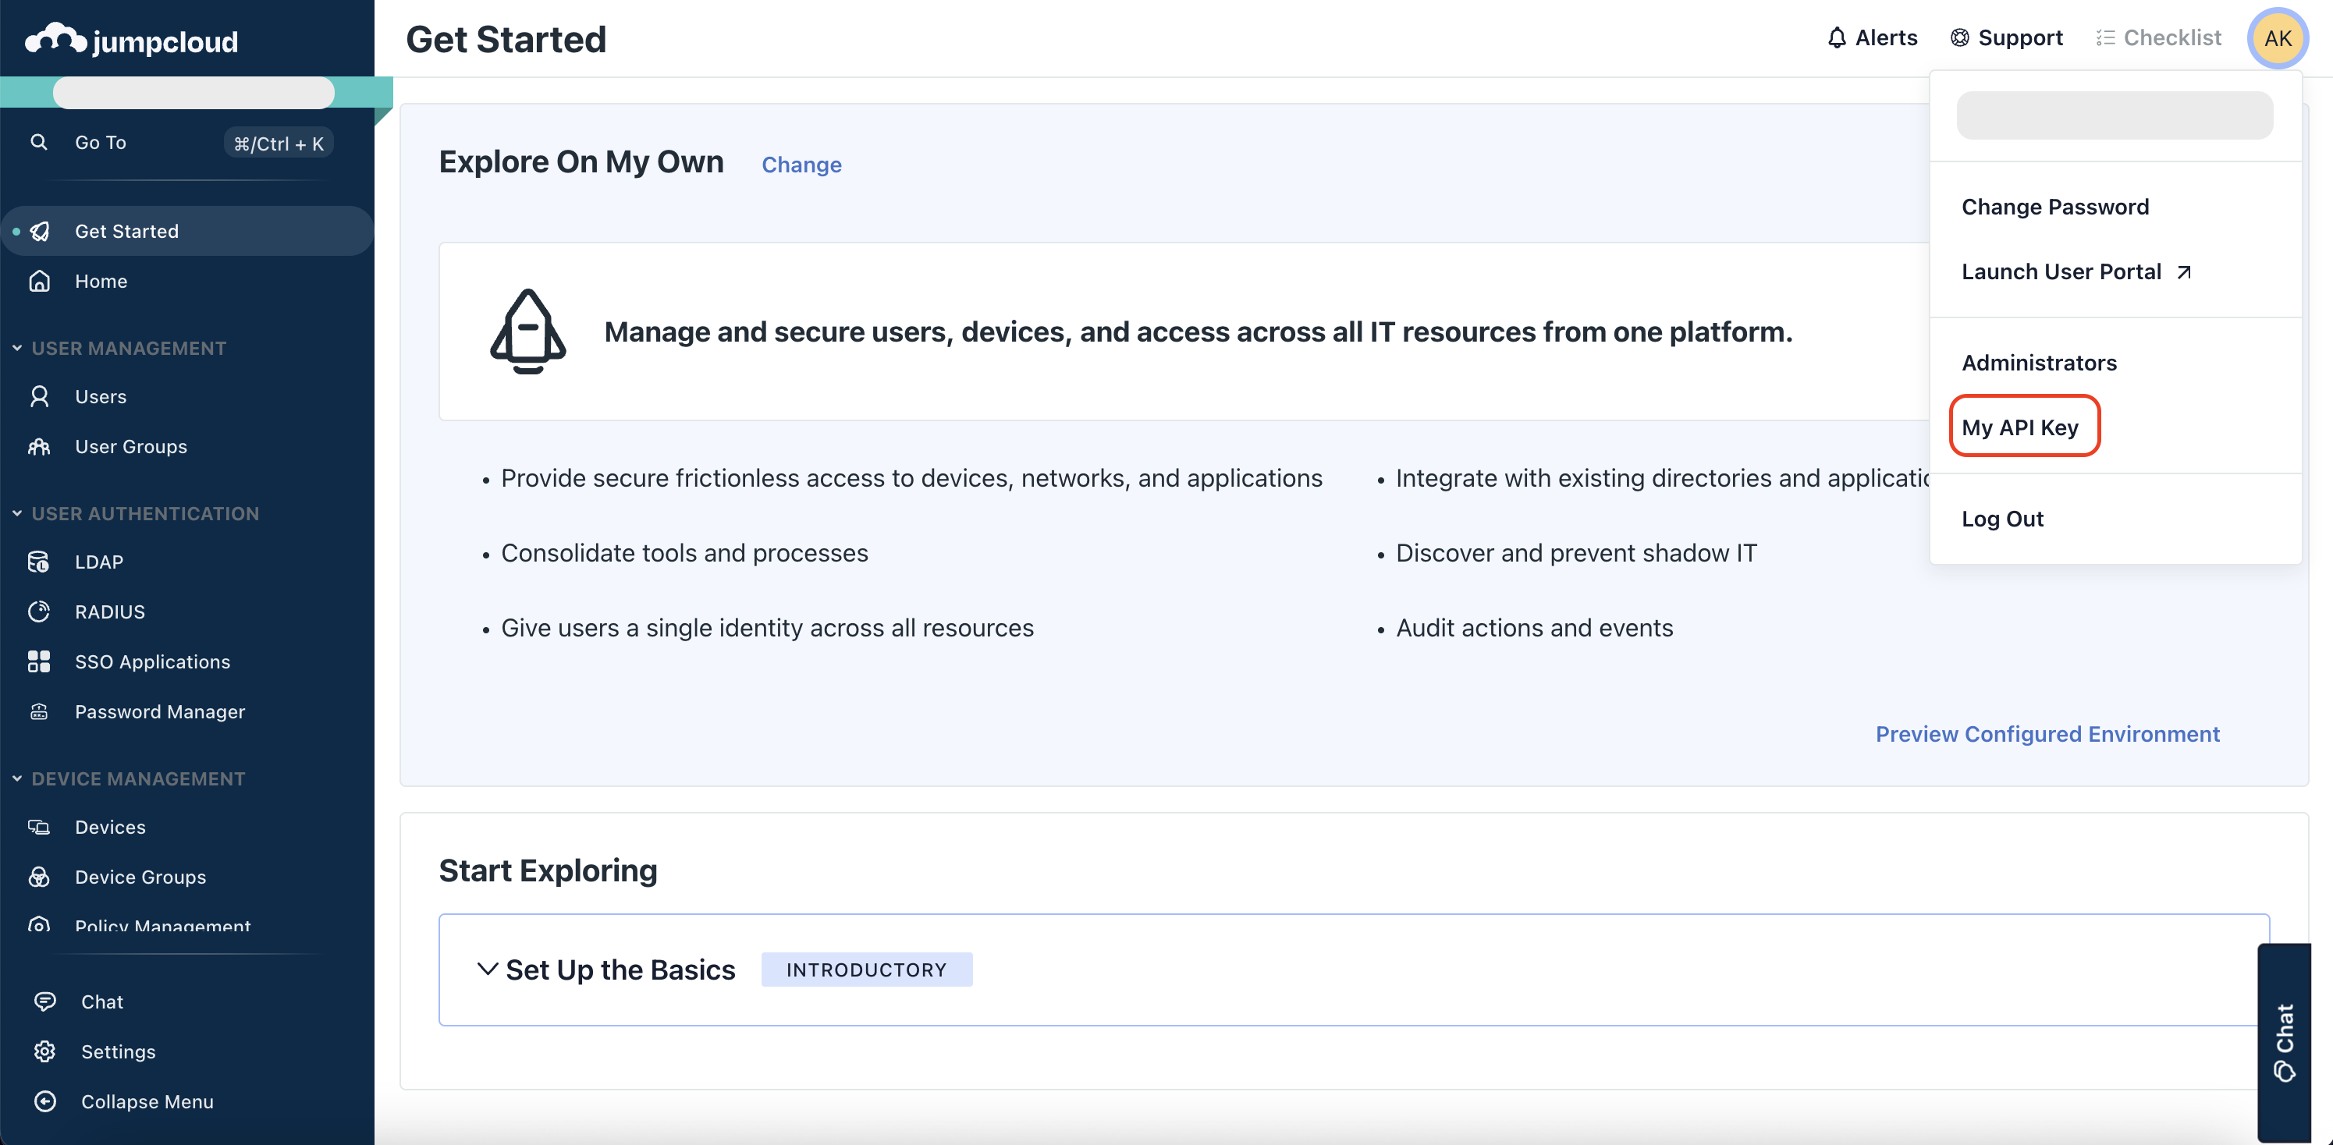2333x1145 pixels.
Task: Open Chat from the sidebar label
Action: [x=102, y=1001]
